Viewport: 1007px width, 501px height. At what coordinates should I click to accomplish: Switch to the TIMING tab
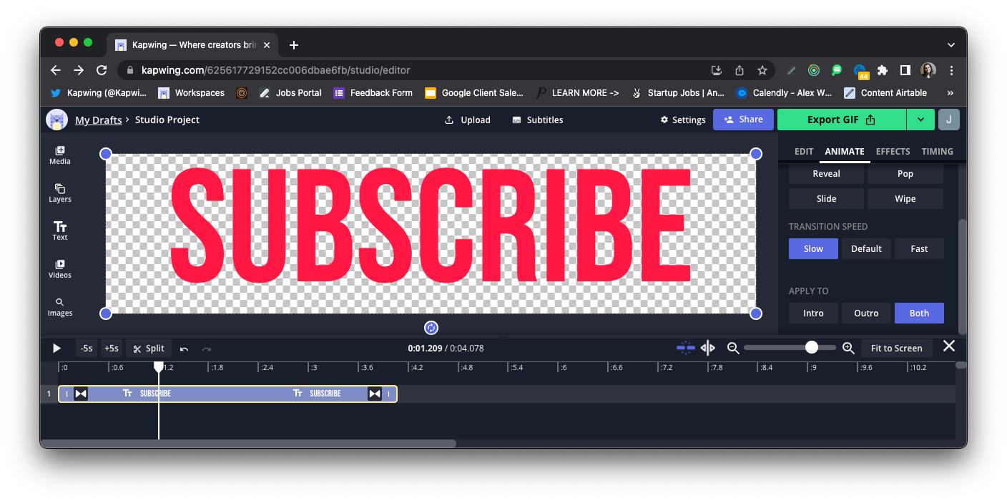[938, 151]
